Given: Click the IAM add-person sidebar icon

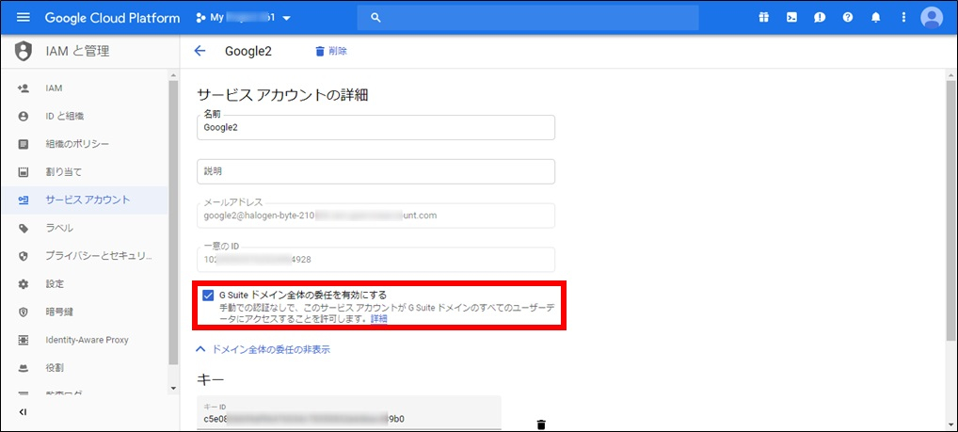Looking at the screenshot, I should [24, 88].
